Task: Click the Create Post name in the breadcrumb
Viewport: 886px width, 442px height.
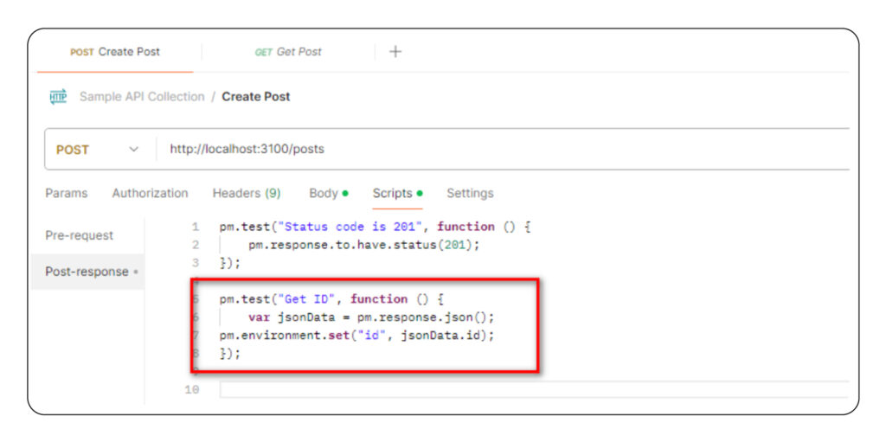Action: click(x=256, y=97)
